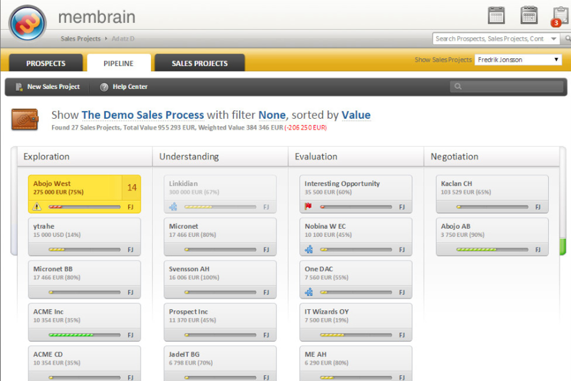Click the FJ initials on Micronet card
This screenshot has height=381, width=571.
click(266, 250)
